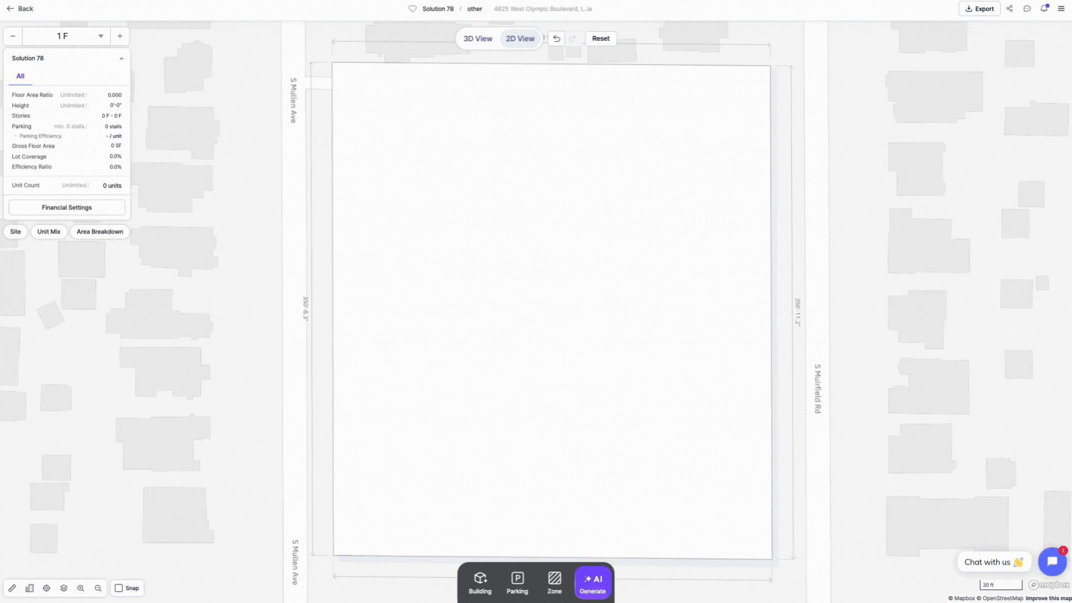This screenshot has height=603, width=1072.
Task: Favorite Solution 78 with heart icon
Action: click(412, 9)
